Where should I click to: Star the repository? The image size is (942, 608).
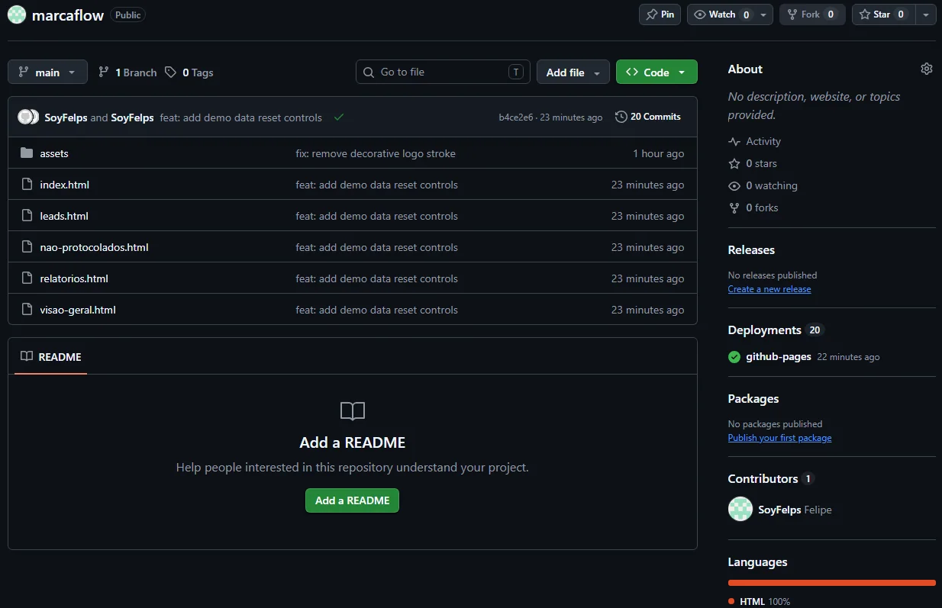(883, 14)
